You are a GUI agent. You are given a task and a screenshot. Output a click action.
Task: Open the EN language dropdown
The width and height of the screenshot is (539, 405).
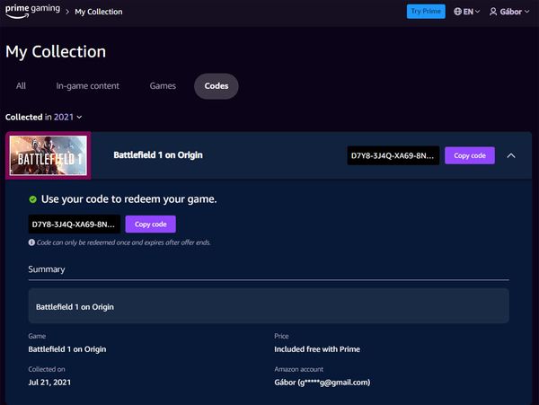click(467, 12)
